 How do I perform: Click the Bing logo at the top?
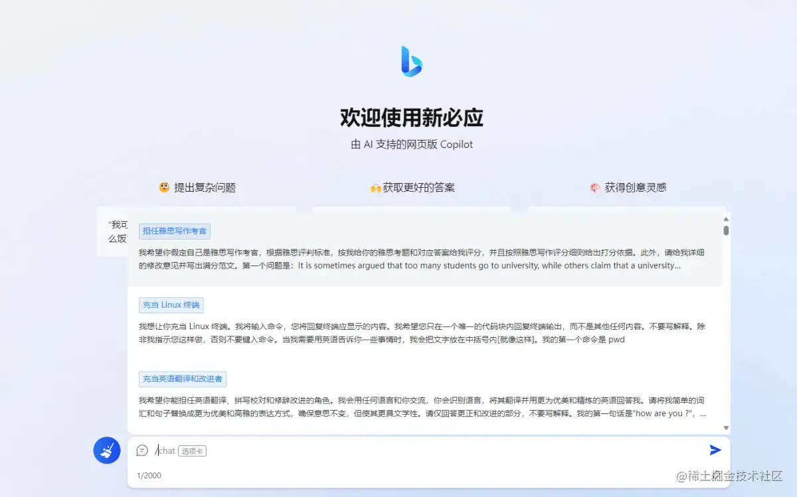411,61
